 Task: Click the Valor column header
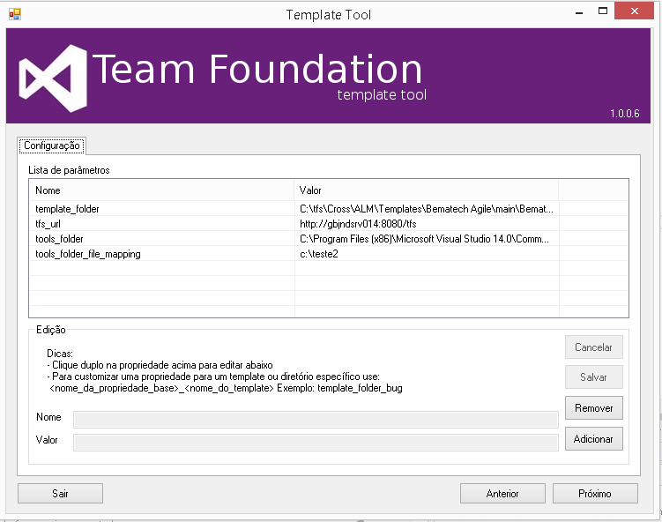point(426,190)
